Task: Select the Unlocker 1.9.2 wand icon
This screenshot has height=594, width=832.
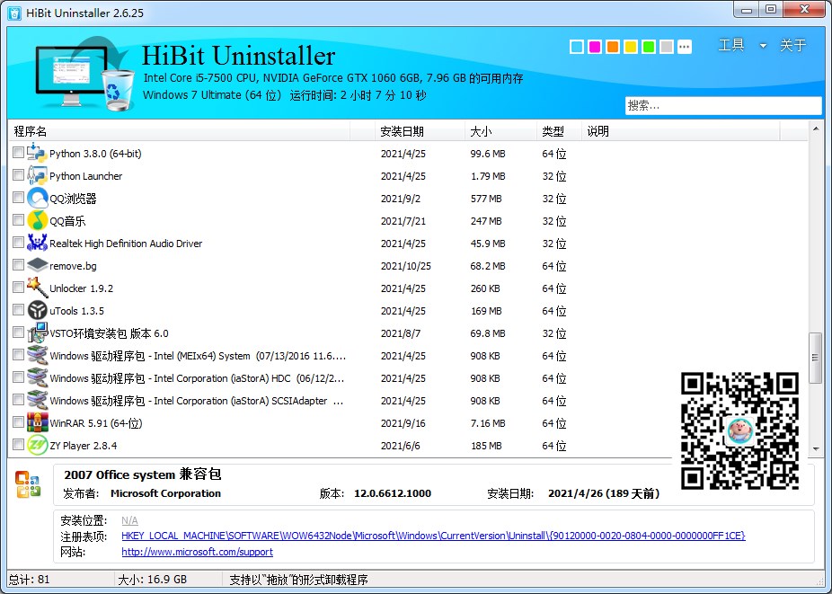Action: [x=37, y=288]
